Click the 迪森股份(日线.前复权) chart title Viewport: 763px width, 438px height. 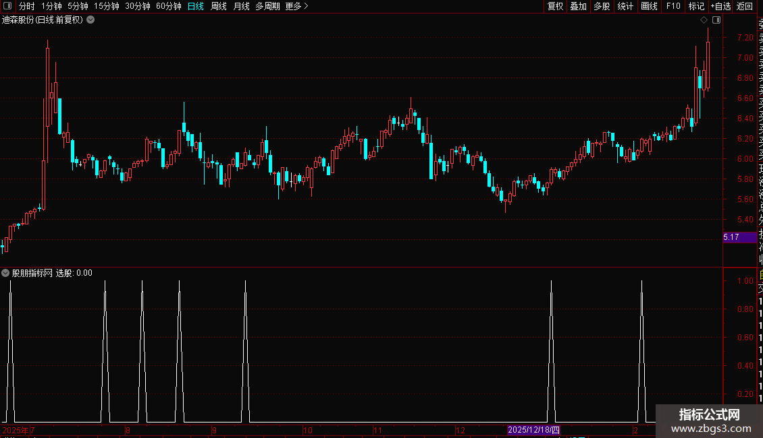click(x=43, y=20)
